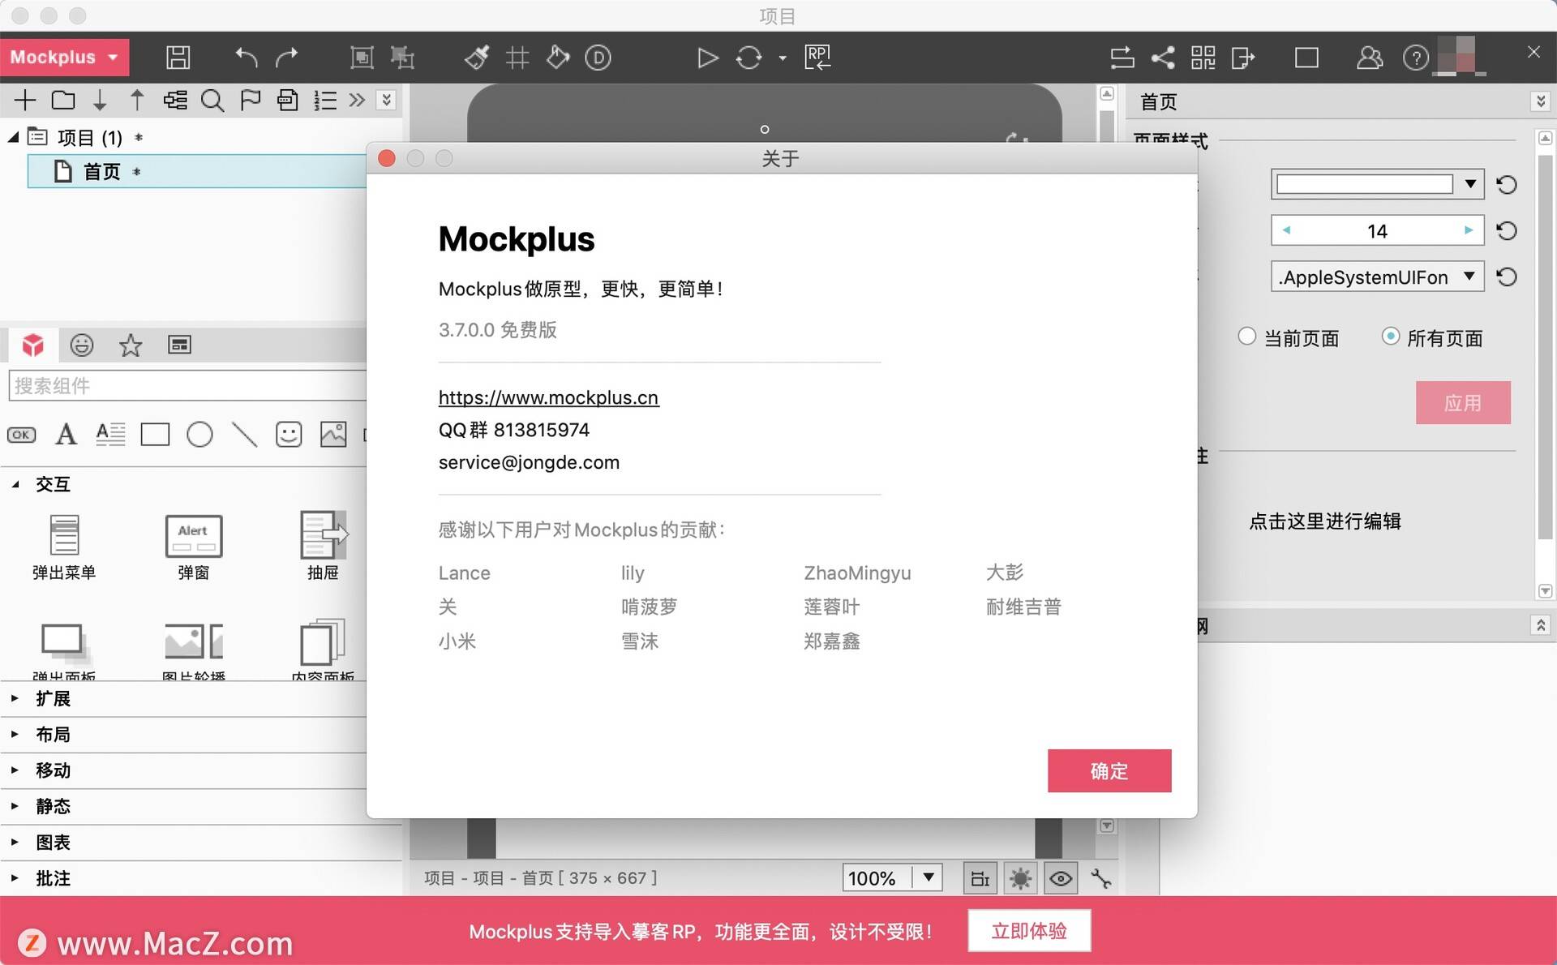Click the paint bucket fill icon

tap(558, 58)
